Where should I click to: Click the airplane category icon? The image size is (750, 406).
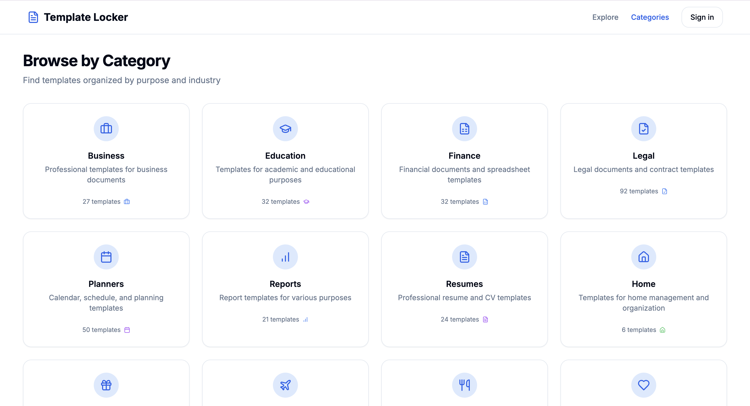click(285, 385)
